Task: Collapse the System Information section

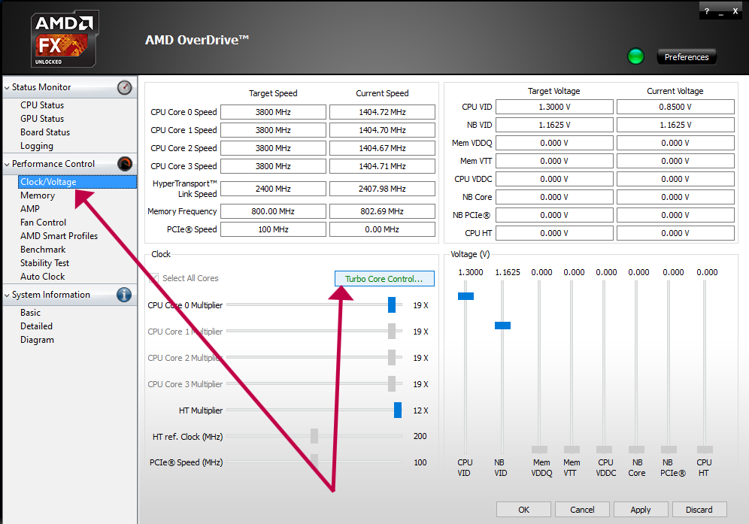Action: coord(7,295)
